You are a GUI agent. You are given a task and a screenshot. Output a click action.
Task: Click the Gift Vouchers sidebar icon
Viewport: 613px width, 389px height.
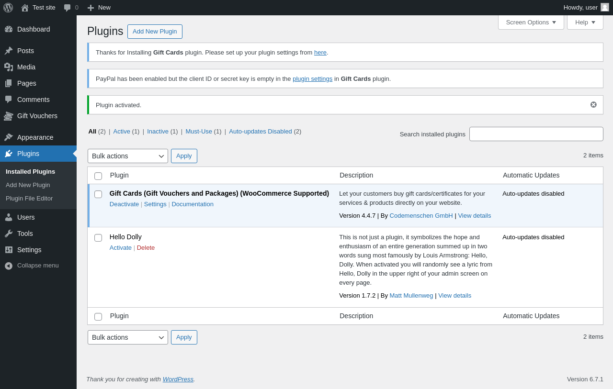click(x=9, y=116)
